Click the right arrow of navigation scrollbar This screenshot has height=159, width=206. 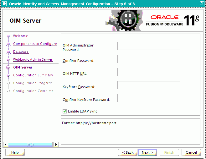[56, 144]
